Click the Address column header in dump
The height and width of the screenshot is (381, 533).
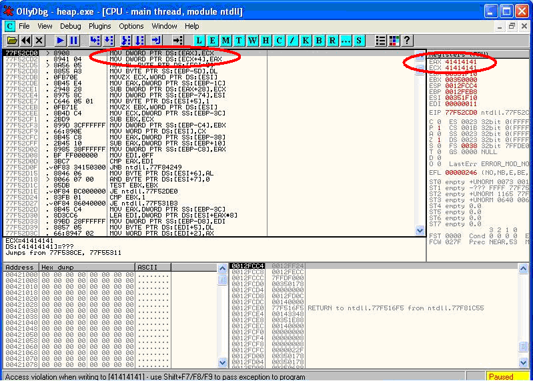click(x=21, y=267)
